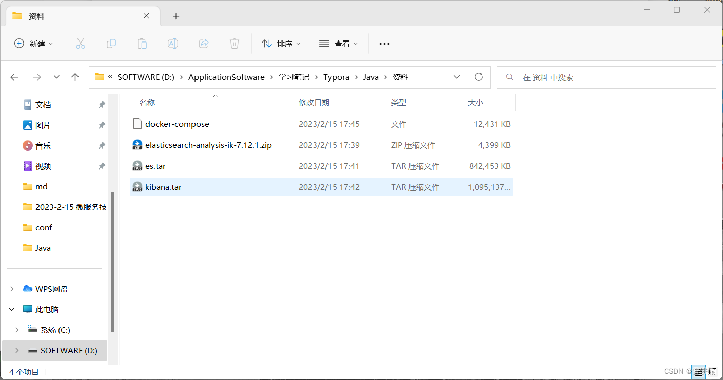Click the WPS cloud drive icon
The width and height of the screenshot is (723, 380).
point(28,289)
